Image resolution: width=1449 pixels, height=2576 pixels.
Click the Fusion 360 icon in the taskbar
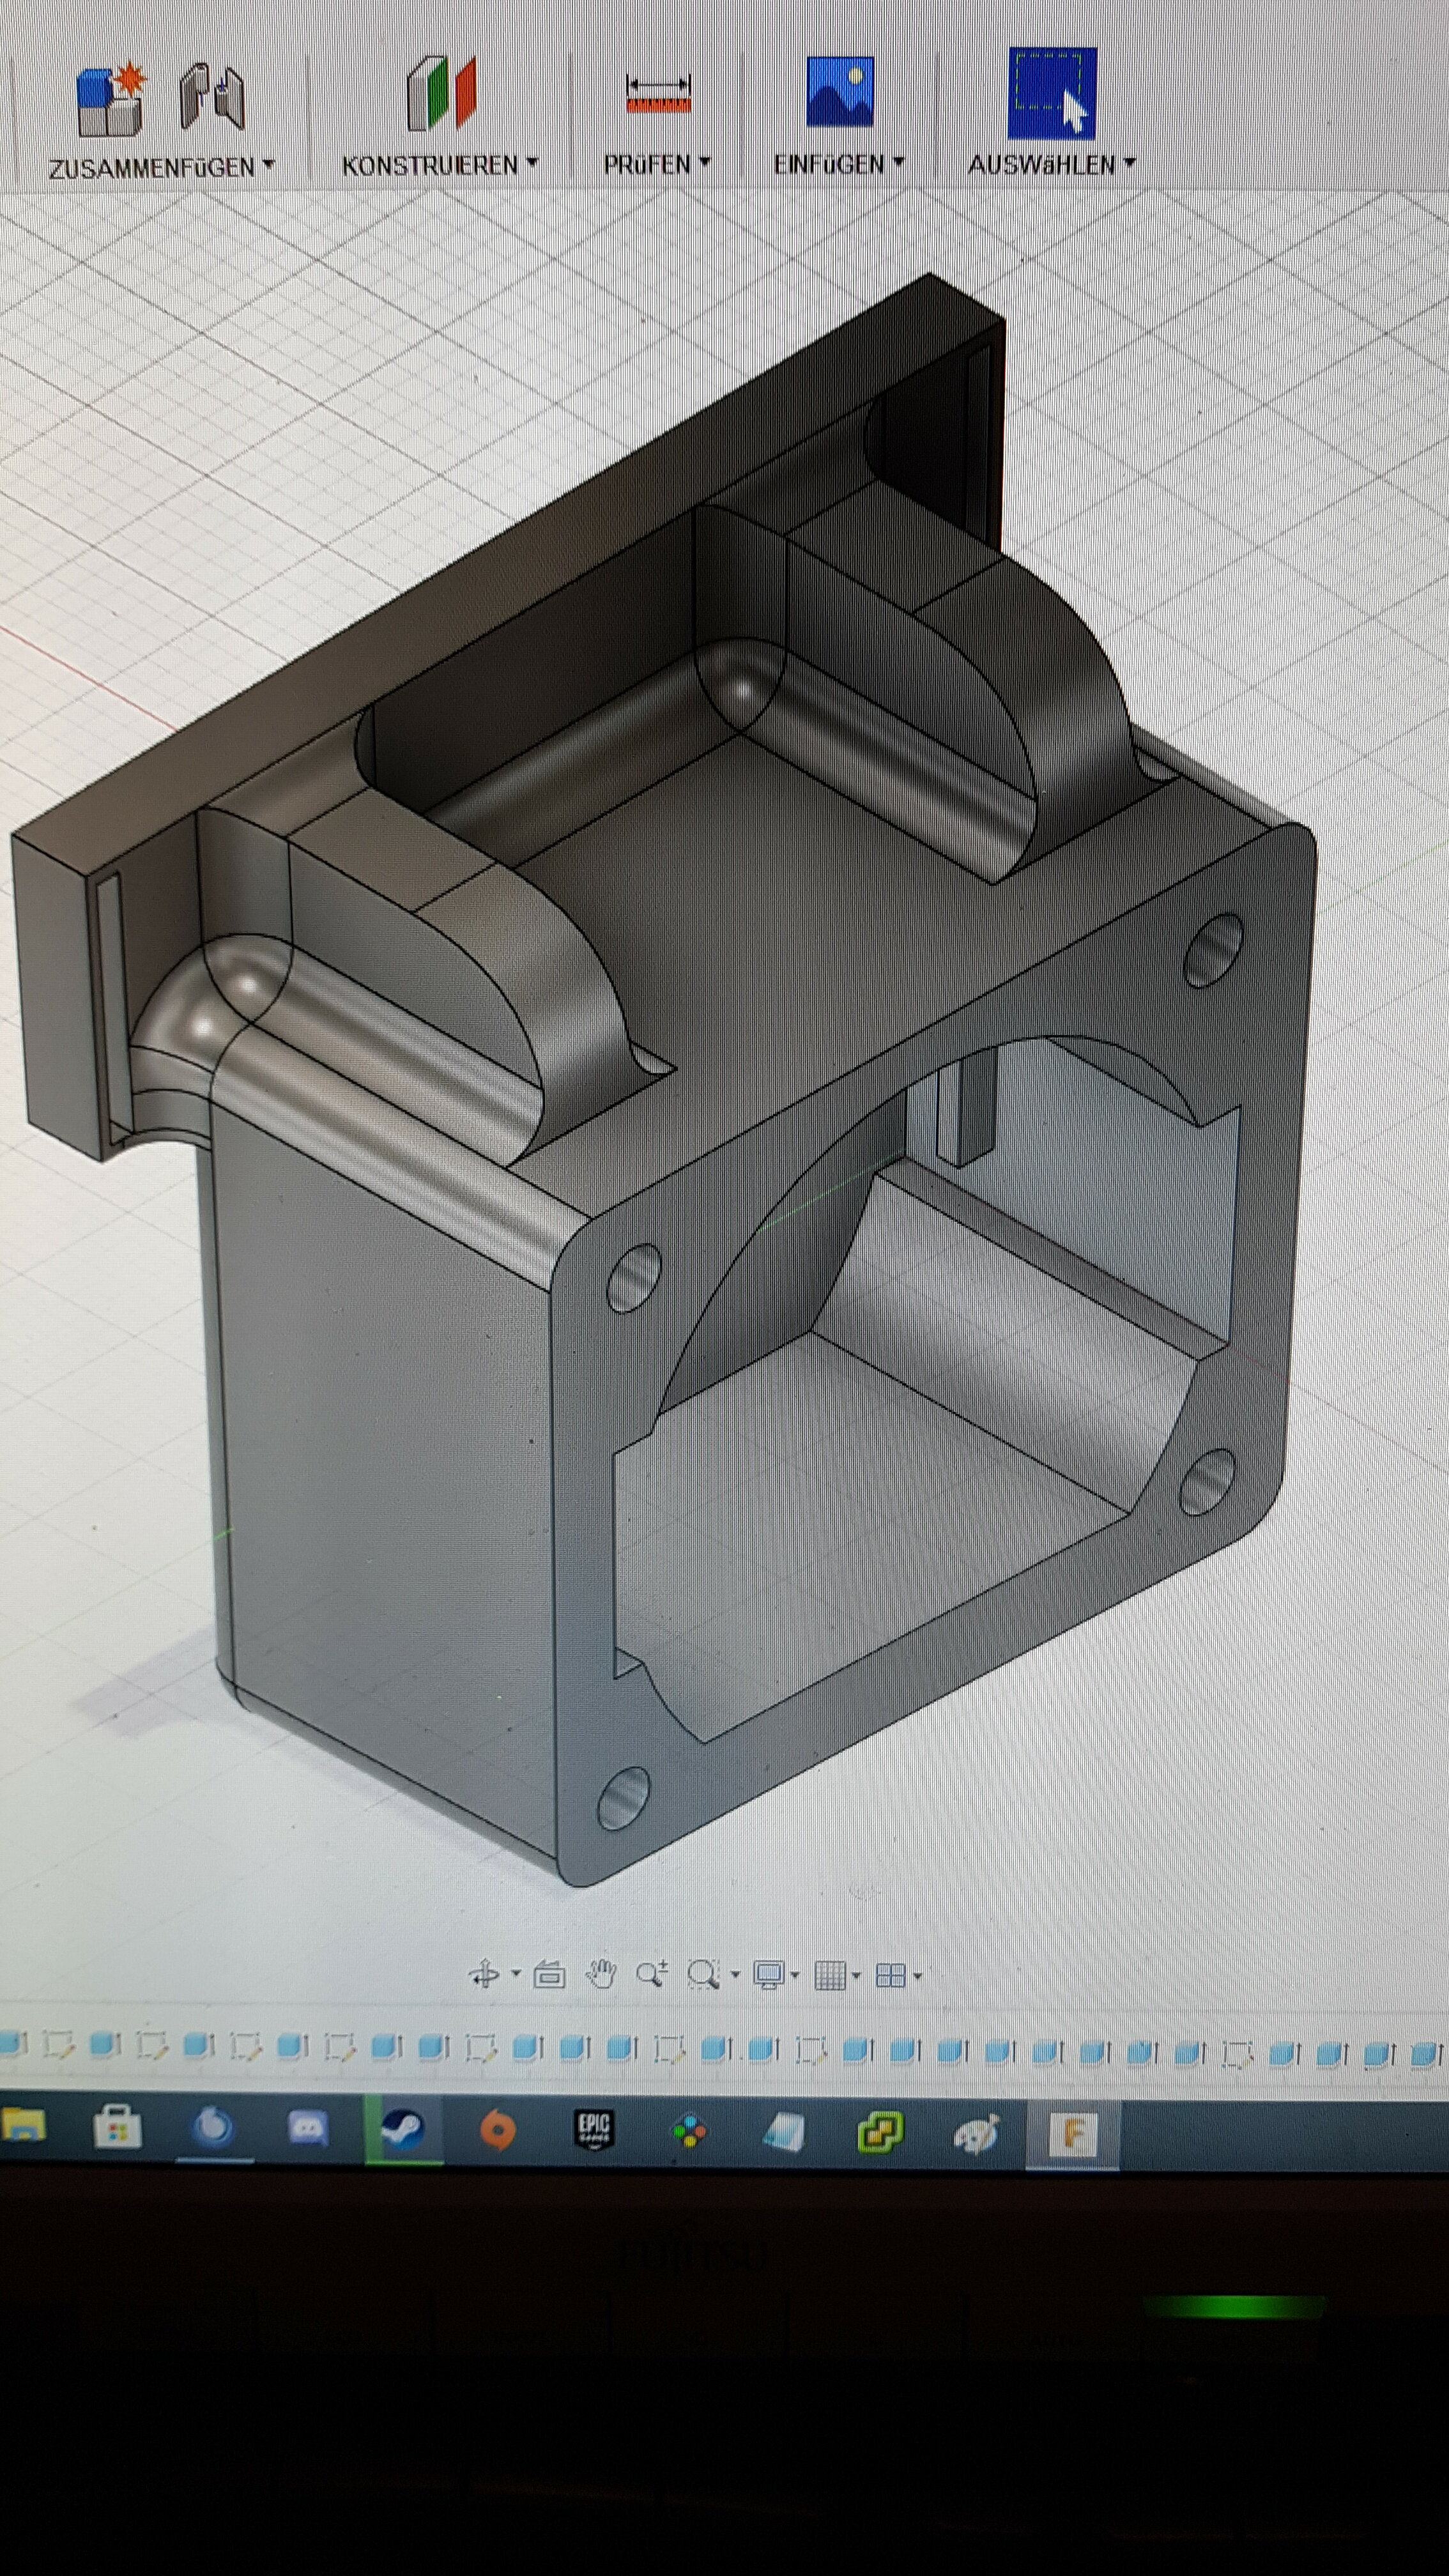pyautogui.click(x=1073, y=2136)
